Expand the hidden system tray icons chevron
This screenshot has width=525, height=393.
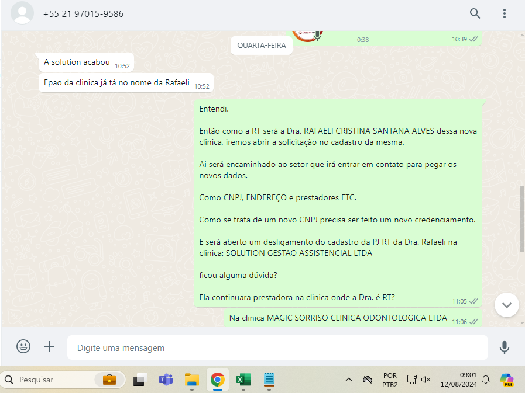349,380
